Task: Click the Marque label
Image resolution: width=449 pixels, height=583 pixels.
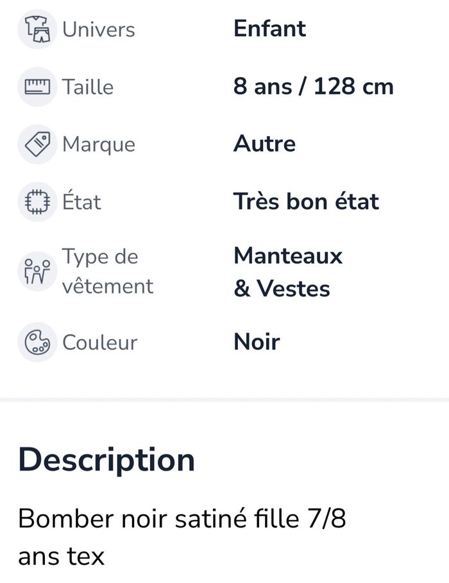Action: click(x=98, y=144)
